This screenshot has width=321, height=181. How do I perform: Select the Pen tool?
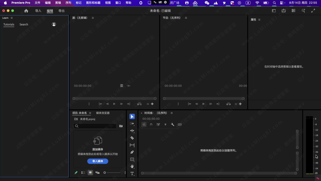tap(132, 152)
